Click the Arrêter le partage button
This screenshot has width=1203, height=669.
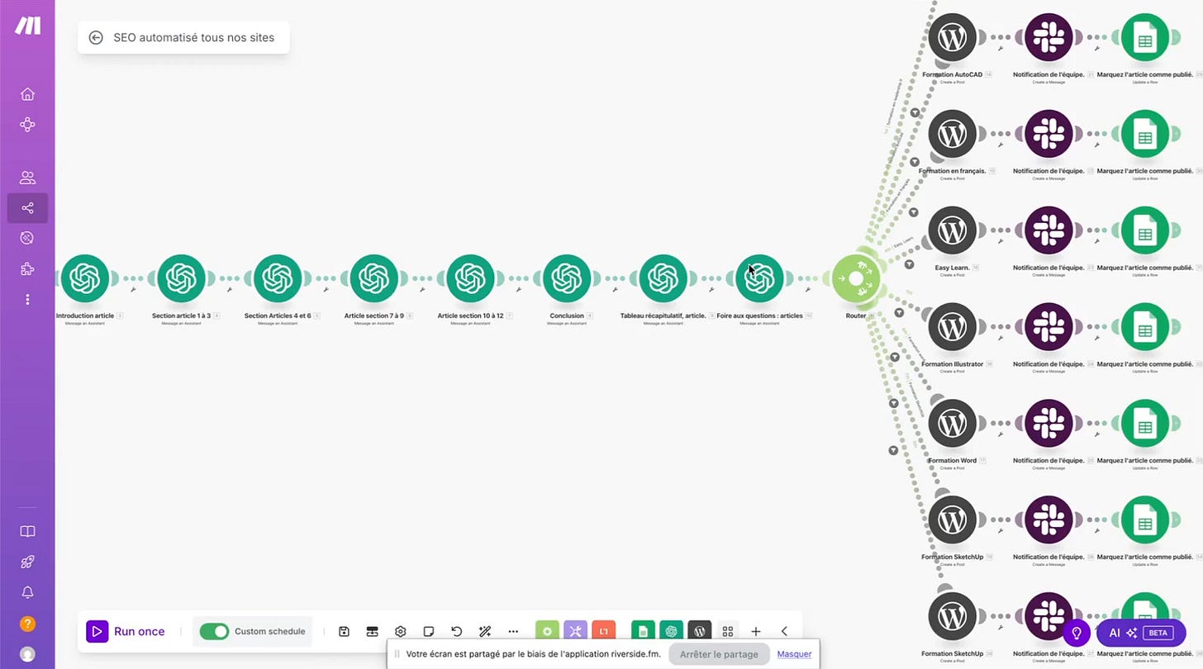click(718, 654)
